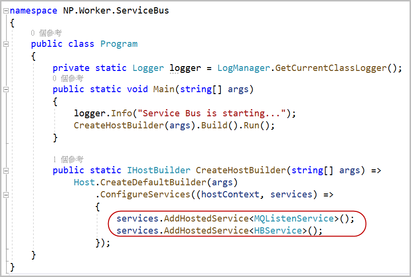This screenshot has height=277, width=411.
Task: Collapse the Main method region
Action: tap(6, 89)
